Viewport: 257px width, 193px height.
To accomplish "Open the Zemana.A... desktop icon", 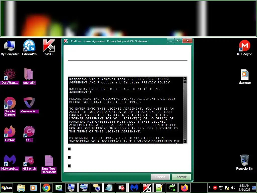I will point(29,105).
